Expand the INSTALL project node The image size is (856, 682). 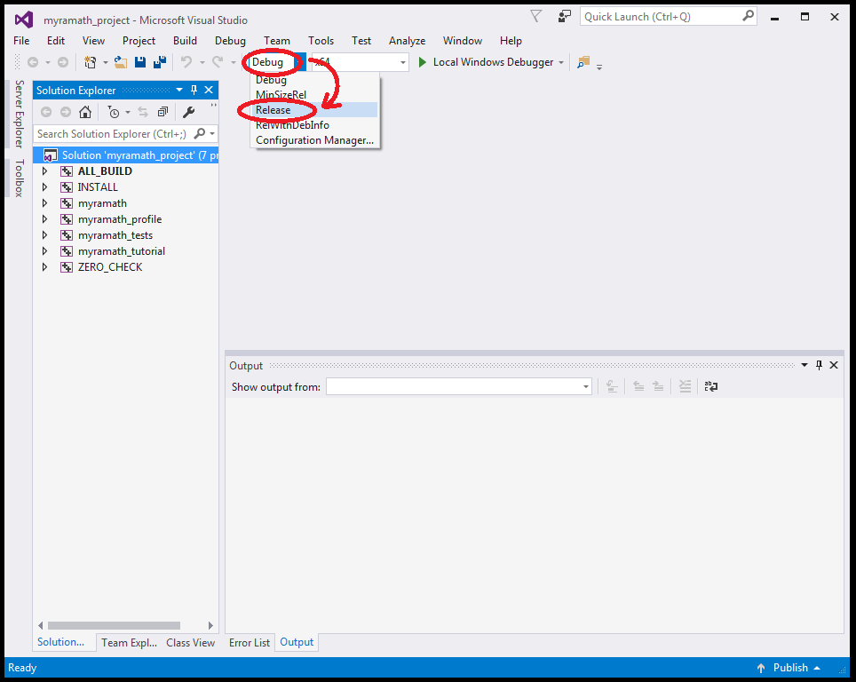(44, 187)
